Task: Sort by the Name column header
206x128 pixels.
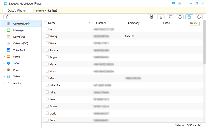Action: [52, 23]
